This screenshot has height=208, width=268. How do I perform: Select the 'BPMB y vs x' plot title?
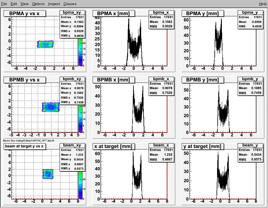coord(25,80)
